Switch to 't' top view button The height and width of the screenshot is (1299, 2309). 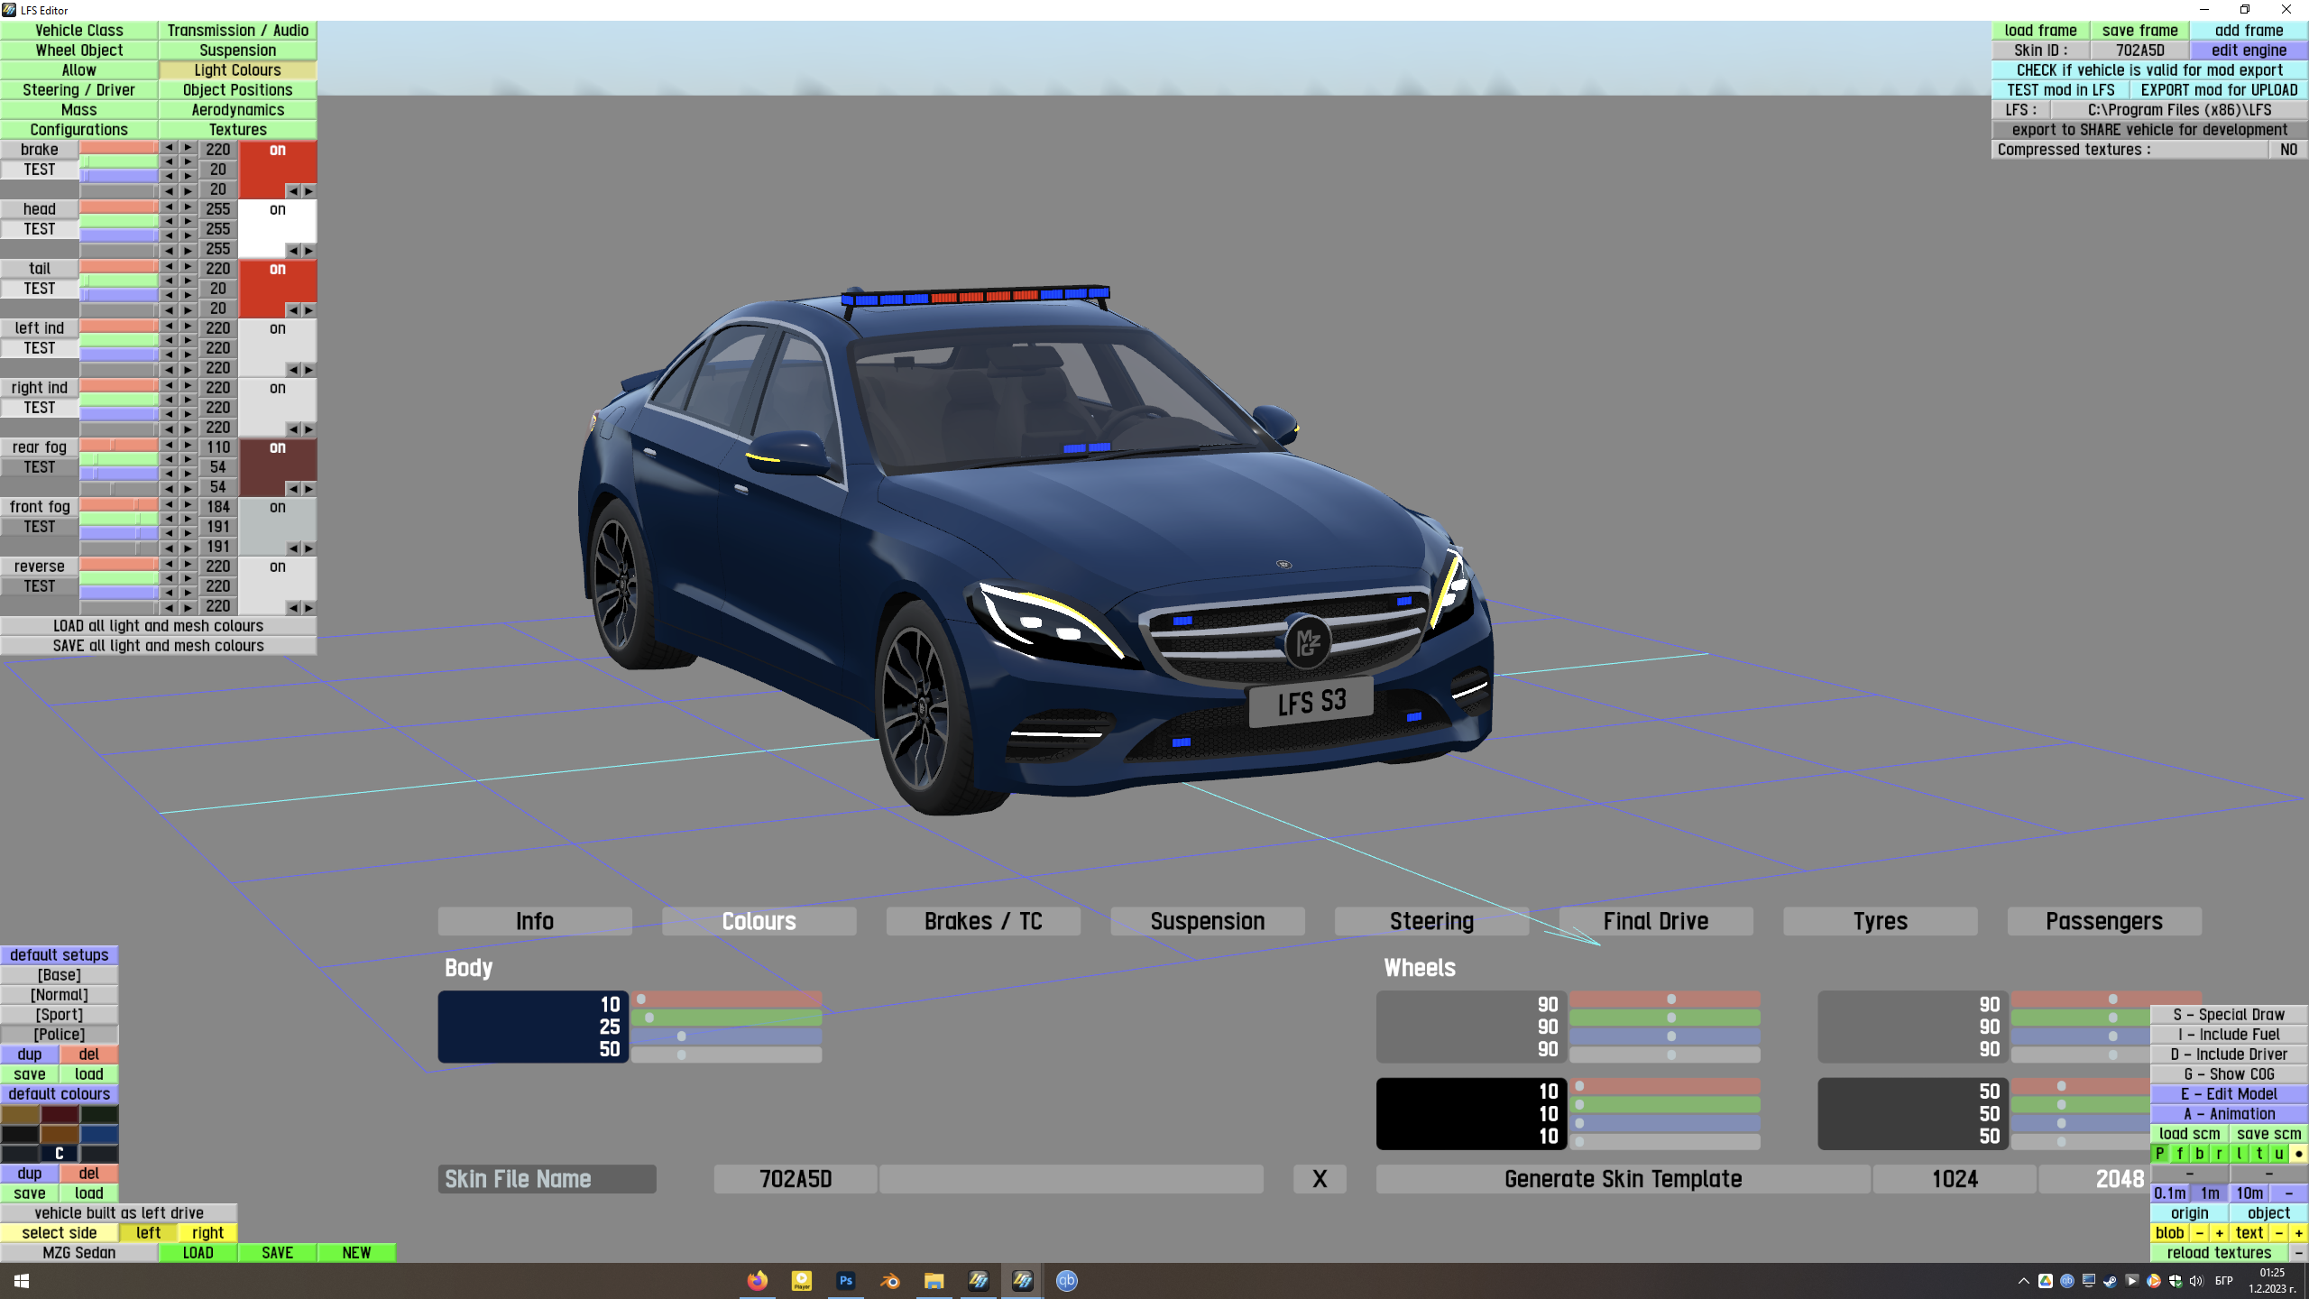coord(2259,1154)
